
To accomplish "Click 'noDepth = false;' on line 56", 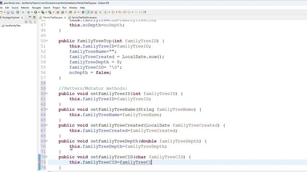I will point(90,73).
